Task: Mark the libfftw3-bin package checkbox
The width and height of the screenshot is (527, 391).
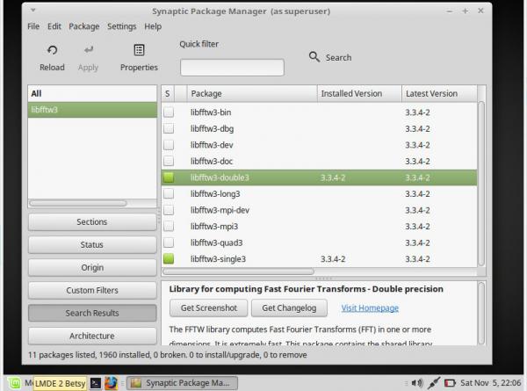Action: pos(169,112)
